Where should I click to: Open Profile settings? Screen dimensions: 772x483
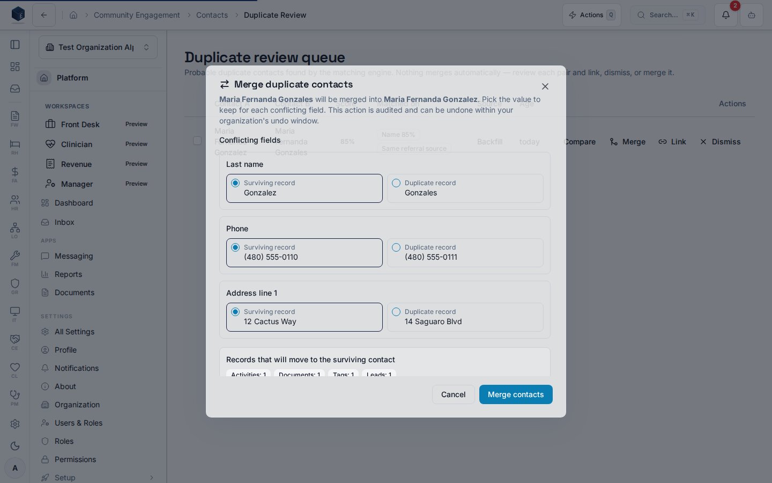(x=98, y=350)
